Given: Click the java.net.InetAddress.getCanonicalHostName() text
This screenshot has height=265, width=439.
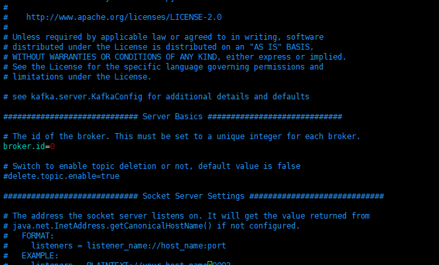Looking at the screenshot, I should 112,226.
